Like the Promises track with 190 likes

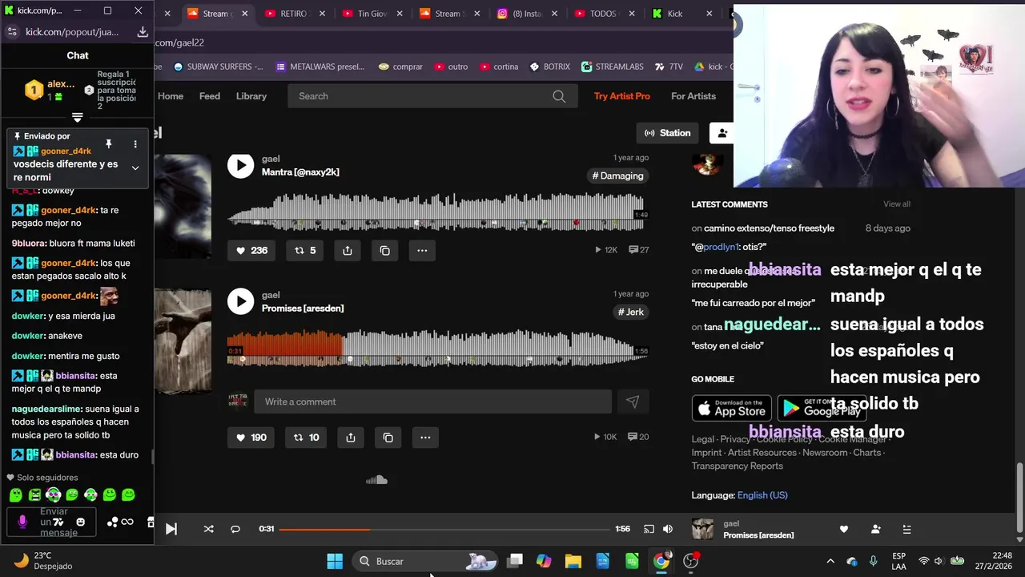[x=251, y=438]
